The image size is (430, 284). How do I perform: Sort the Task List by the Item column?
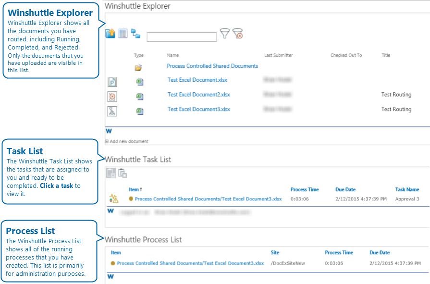pos(134,189)
